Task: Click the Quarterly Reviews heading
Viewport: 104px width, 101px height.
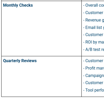Action: coord(20,61)
